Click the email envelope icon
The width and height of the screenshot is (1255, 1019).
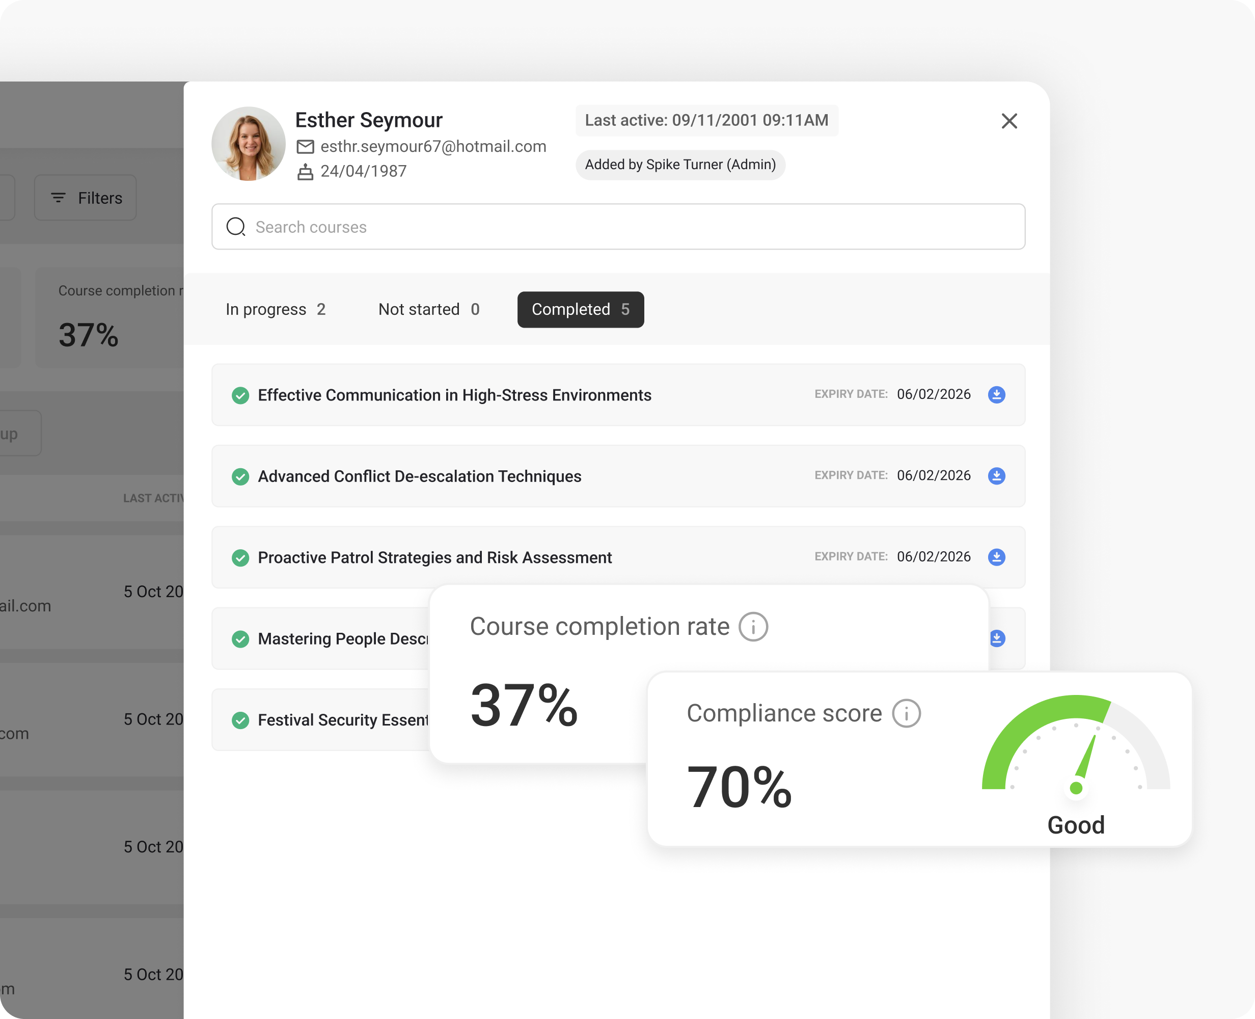305,147
